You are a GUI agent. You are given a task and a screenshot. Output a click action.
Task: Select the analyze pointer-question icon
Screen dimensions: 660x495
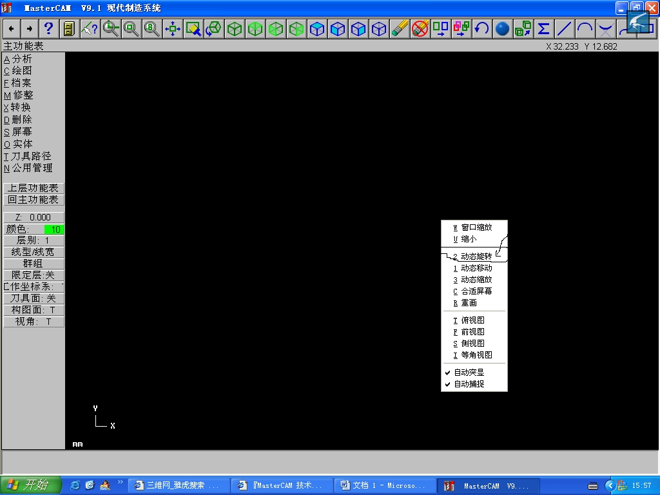point(90,29)
